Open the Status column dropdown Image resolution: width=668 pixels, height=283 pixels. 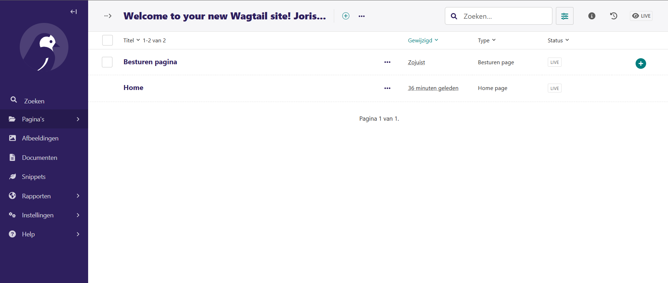point(558,40)
